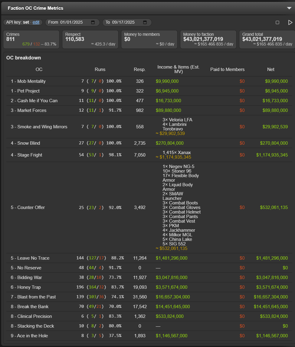Edit the API key
The height and width of the screenshot is (347, 295).
(36, 22)
